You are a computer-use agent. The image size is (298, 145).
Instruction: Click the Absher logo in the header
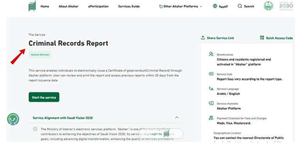[32, 6]
